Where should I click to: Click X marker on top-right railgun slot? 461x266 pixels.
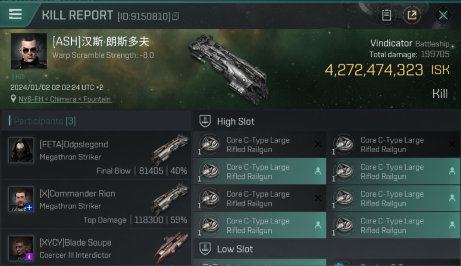(452, 144)
